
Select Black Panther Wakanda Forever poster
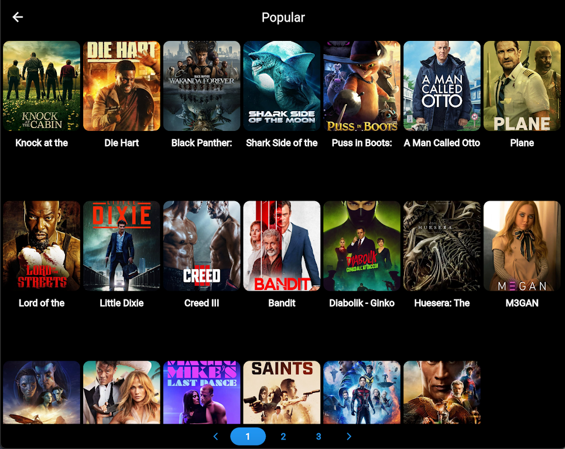click(202, 86)
